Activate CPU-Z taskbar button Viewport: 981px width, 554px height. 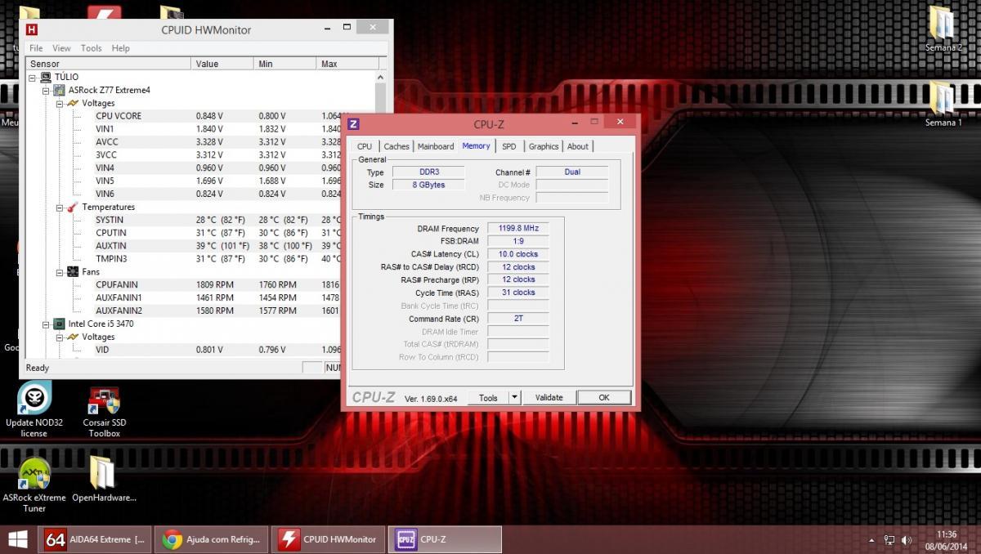click(x=445, y=539)
